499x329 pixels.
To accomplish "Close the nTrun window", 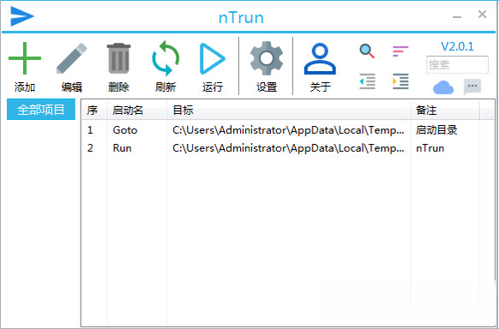I will pos(482,14).
